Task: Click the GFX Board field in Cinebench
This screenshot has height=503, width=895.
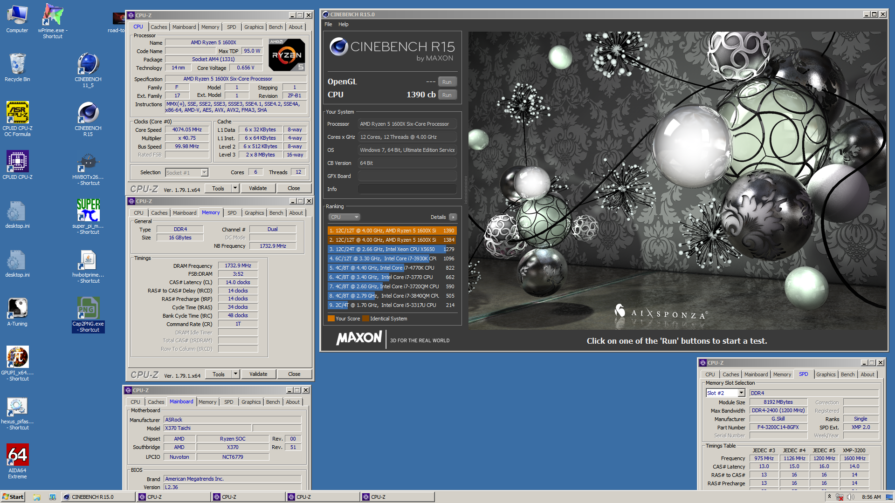Action: pos(407,176)
